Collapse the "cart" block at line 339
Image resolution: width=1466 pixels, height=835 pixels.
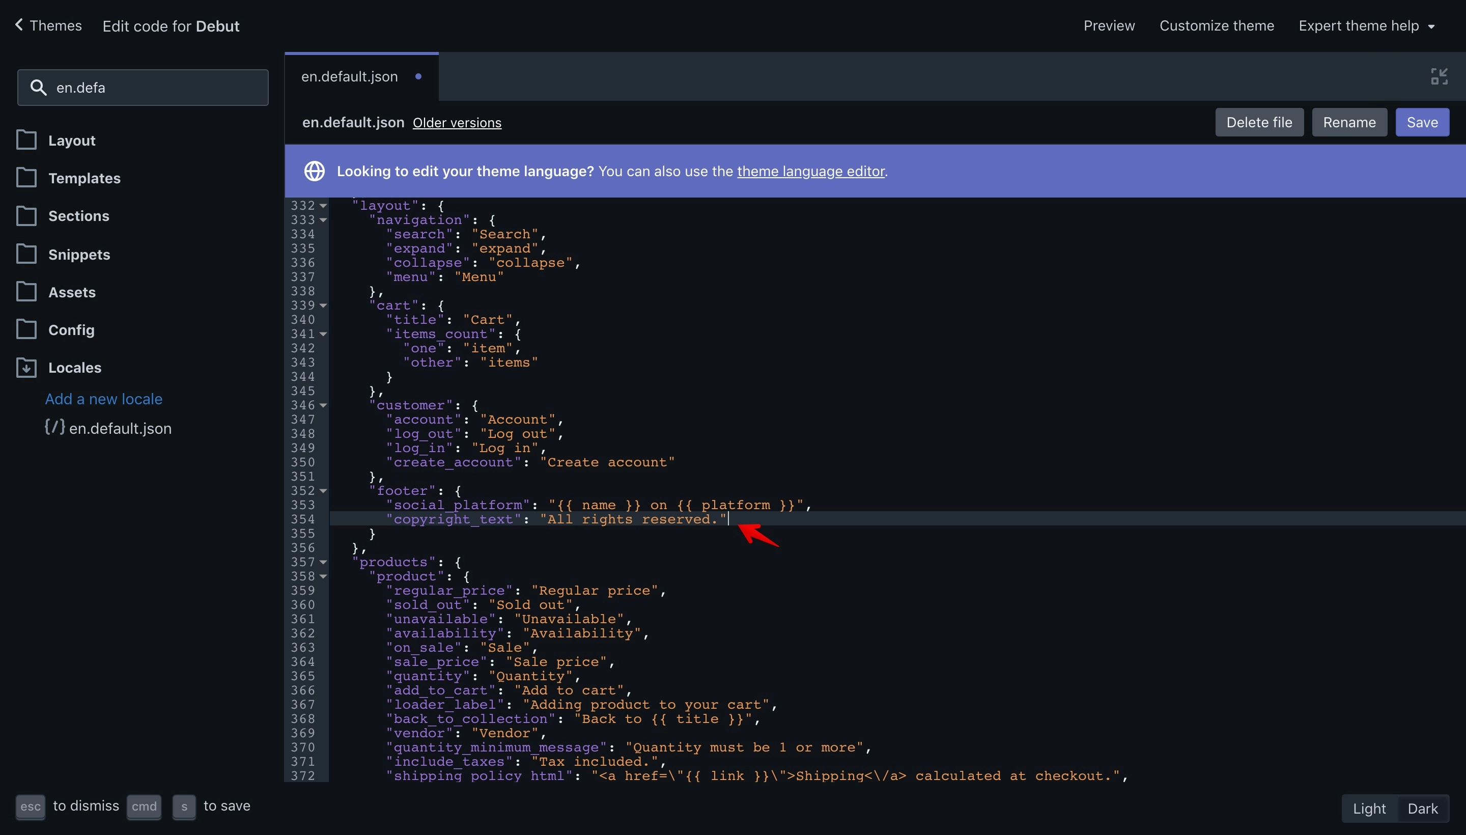point(323,305)
